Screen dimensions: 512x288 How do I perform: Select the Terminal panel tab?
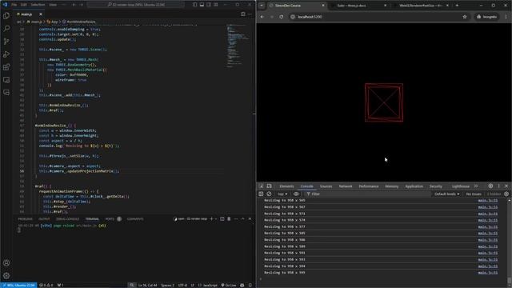coord(92,218)
